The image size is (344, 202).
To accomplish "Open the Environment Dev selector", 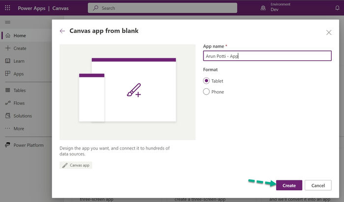I will pyautogui.click(x=275, y=7).
